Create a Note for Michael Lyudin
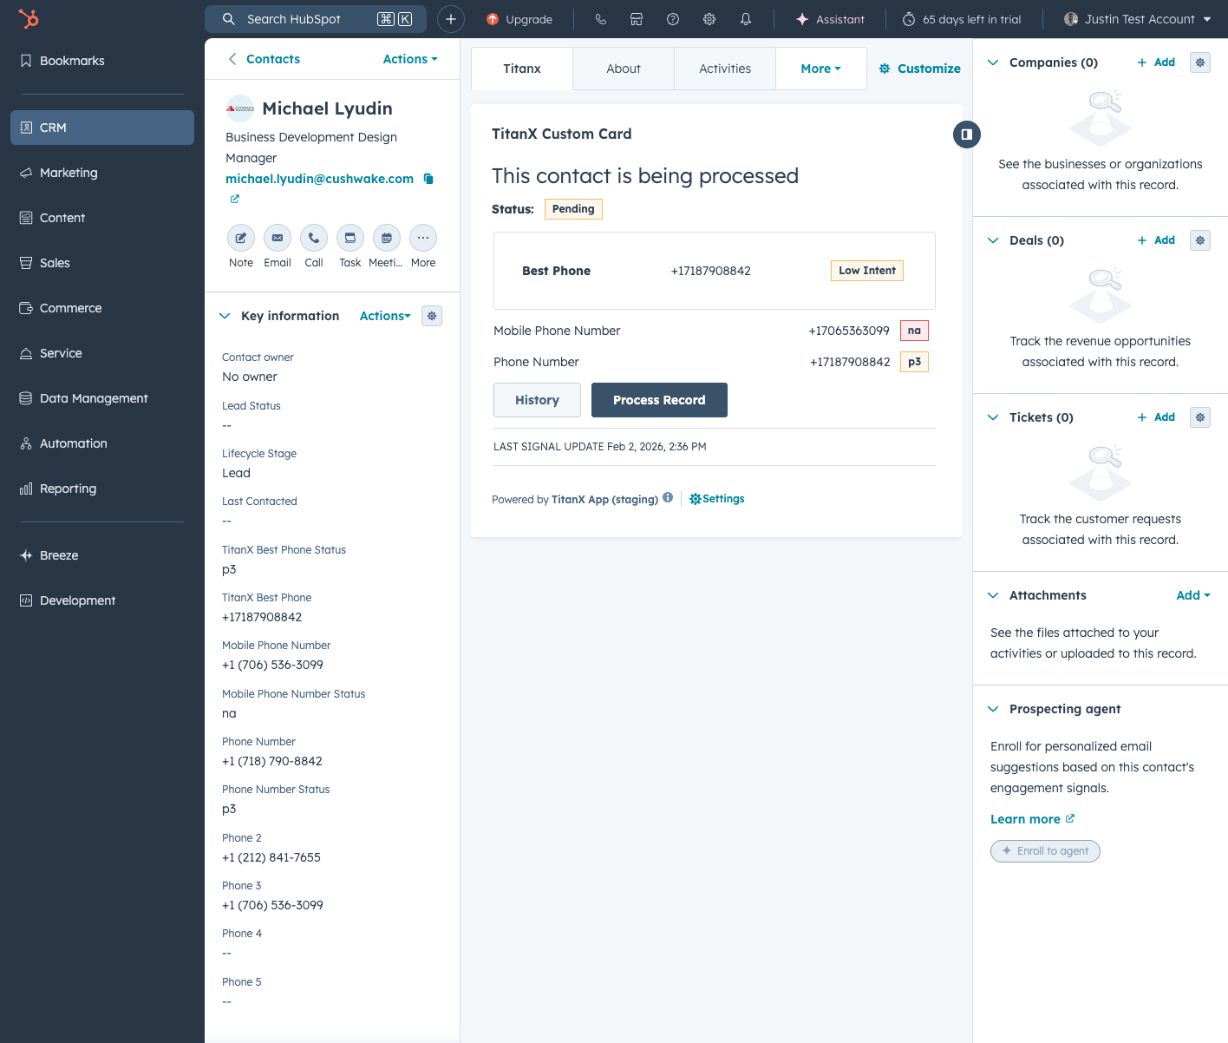Image resolution: width=1228 pixels, height=1043 pixels. (x=241, y=238)
